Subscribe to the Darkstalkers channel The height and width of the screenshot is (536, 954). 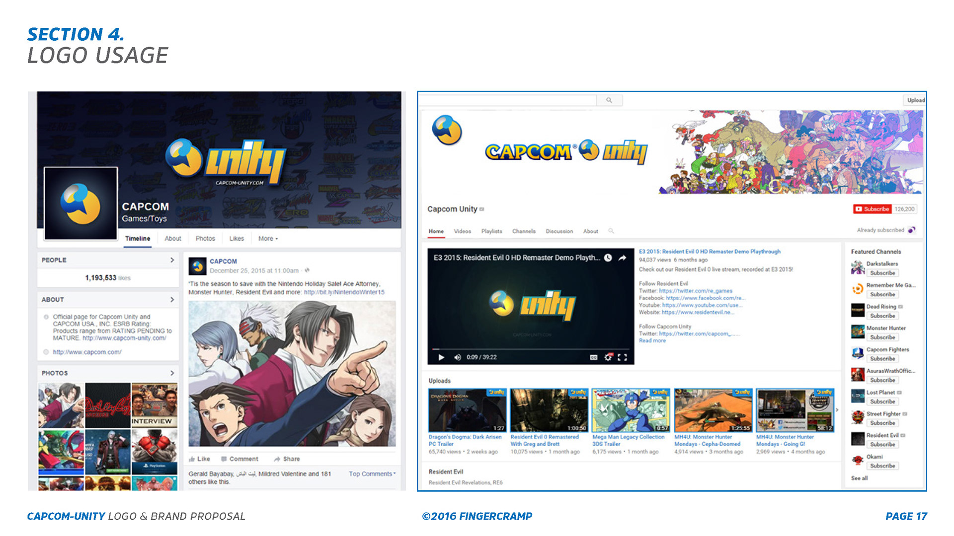[x=882, y=273]
